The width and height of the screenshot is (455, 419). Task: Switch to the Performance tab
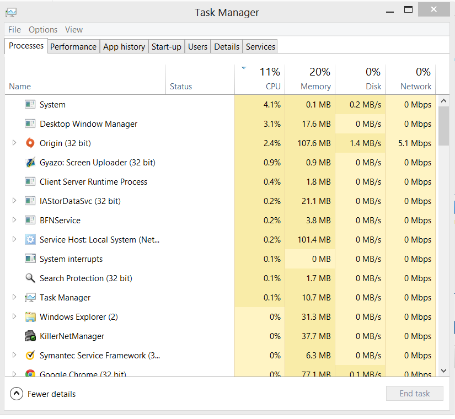click(x=73, y=47)
